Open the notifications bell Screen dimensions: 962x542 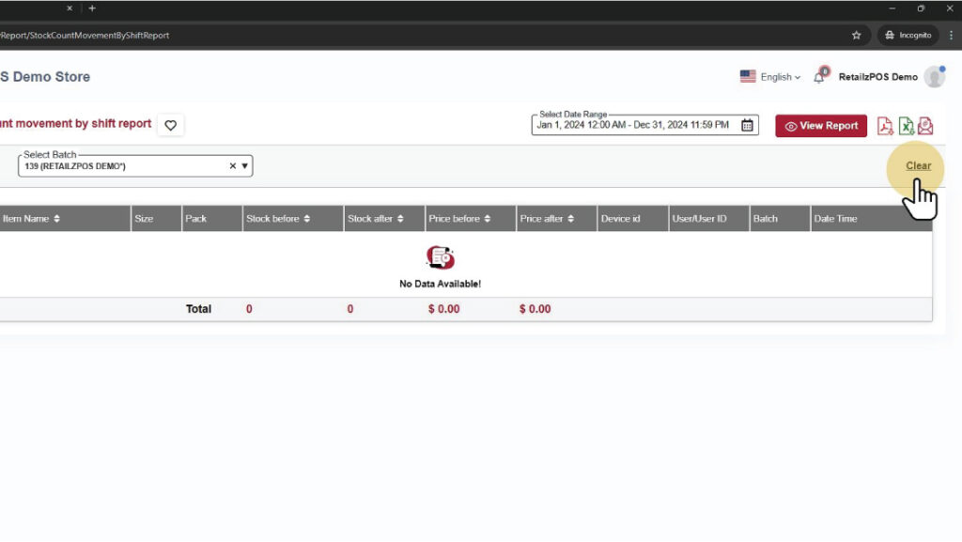click(x=819, y=77)
